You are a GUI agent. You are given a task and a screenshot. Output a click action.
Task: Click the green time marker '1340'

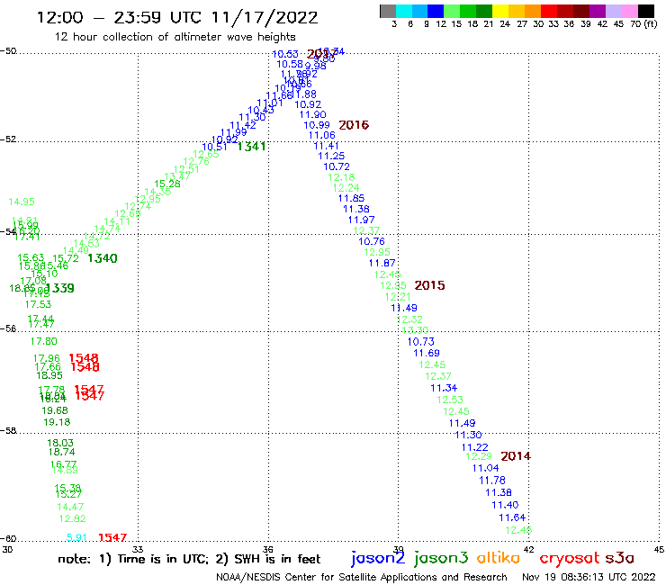click(x=103, y=258)
